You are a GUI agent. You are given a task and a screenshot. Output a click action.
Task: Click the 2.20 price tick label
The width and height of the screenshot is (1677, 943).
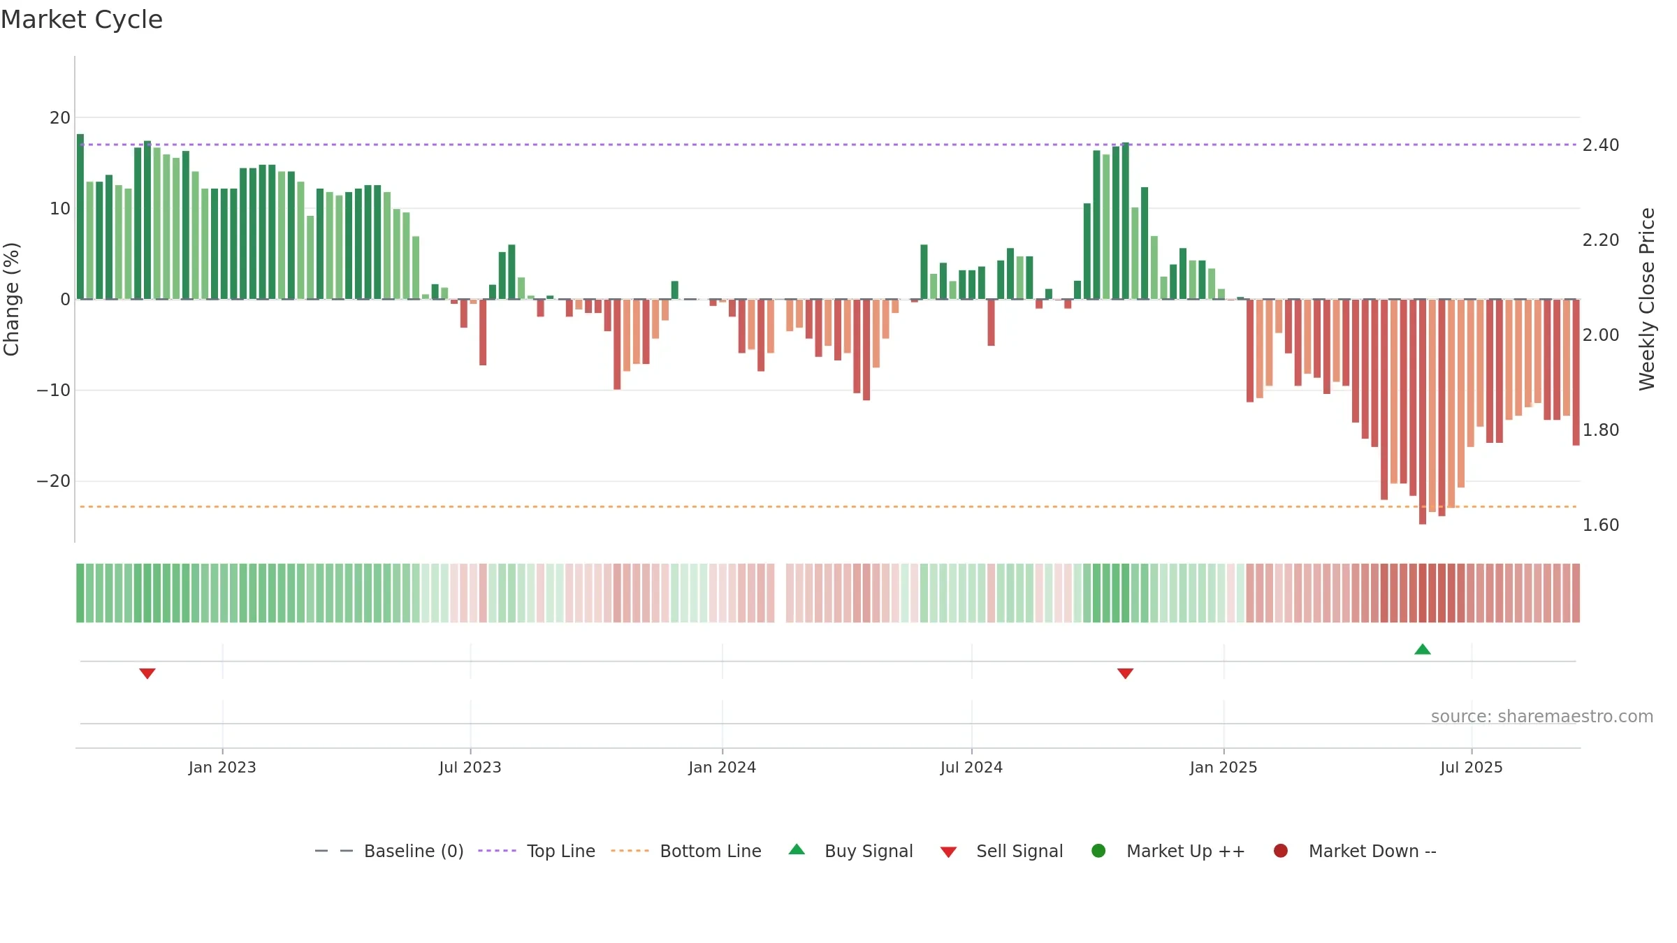[x=1601, y=240]
